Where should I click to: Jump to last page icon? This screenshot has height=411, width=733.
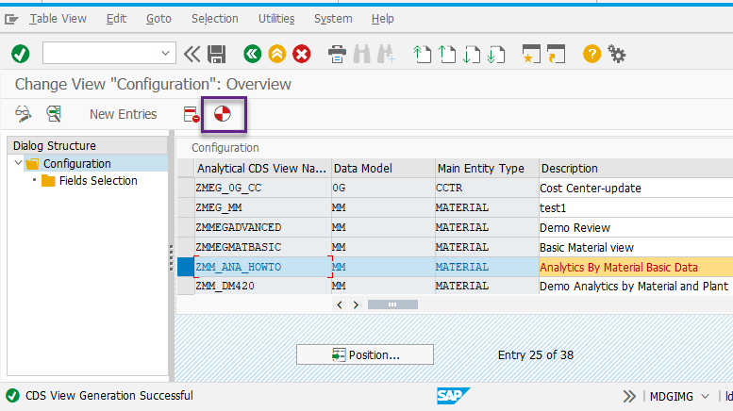495,54
